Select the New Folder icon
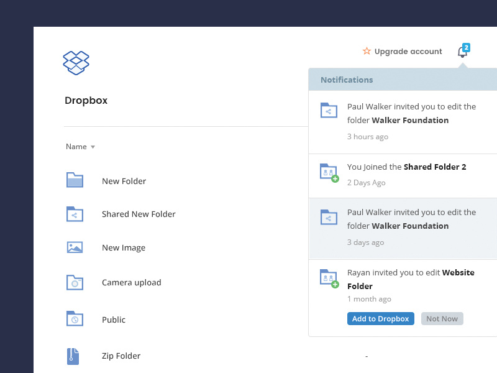Screen dimensions: 497x373 pos(75,180)
